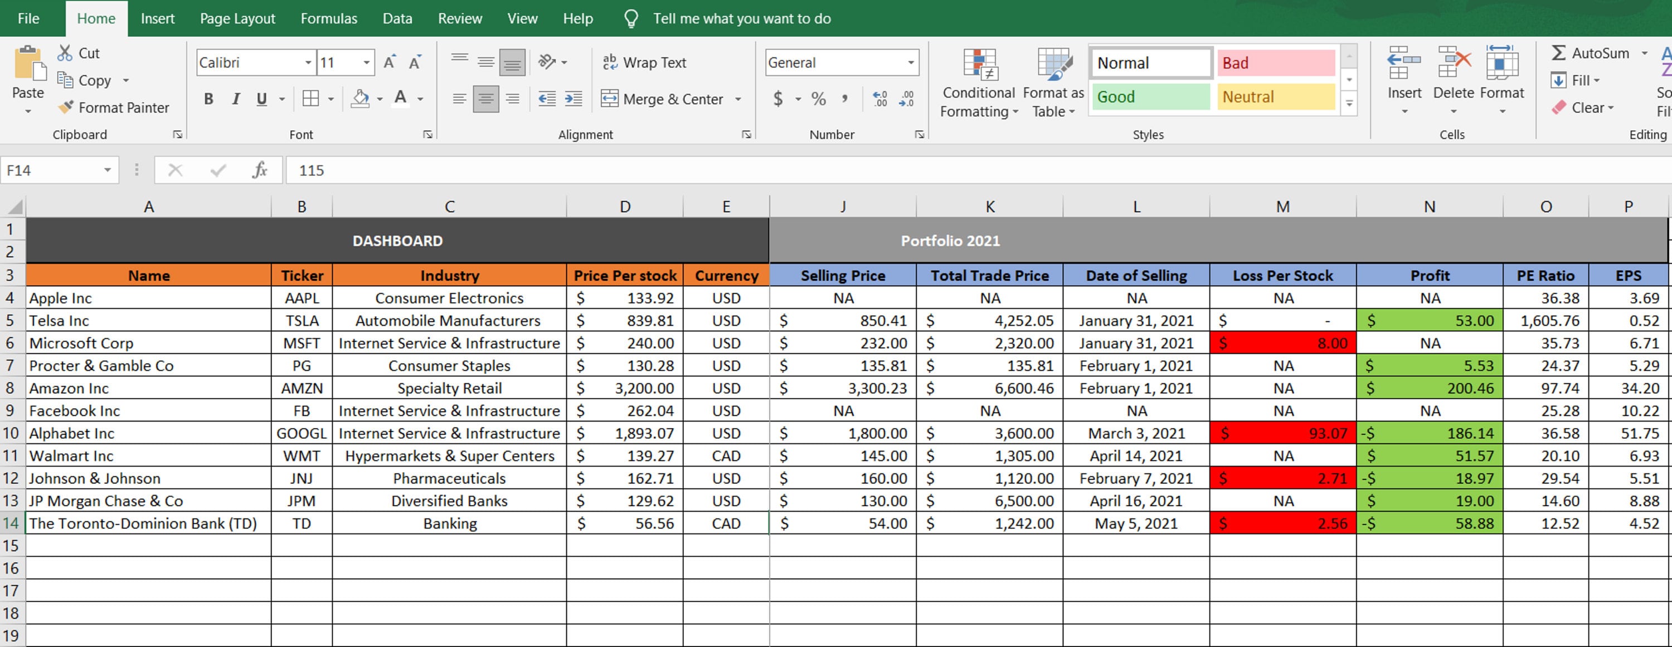This screenshot has height=647, width=1672.
Task: Open the Calibri font name dropdown
Action: pyautogui.click(x=308, y=62)
